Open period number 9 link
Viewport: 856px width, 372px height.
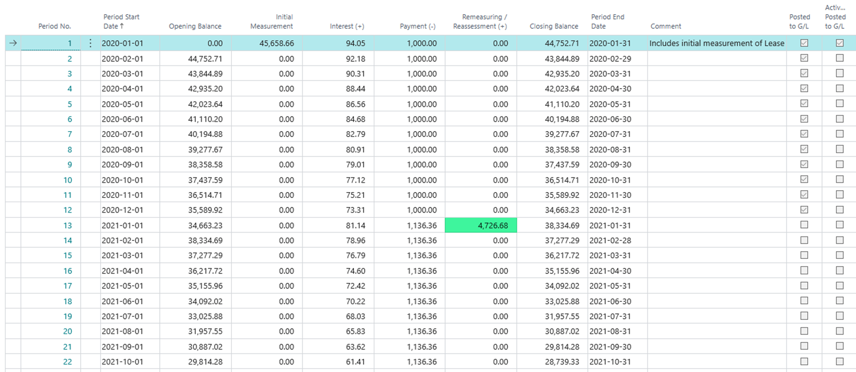69,165
